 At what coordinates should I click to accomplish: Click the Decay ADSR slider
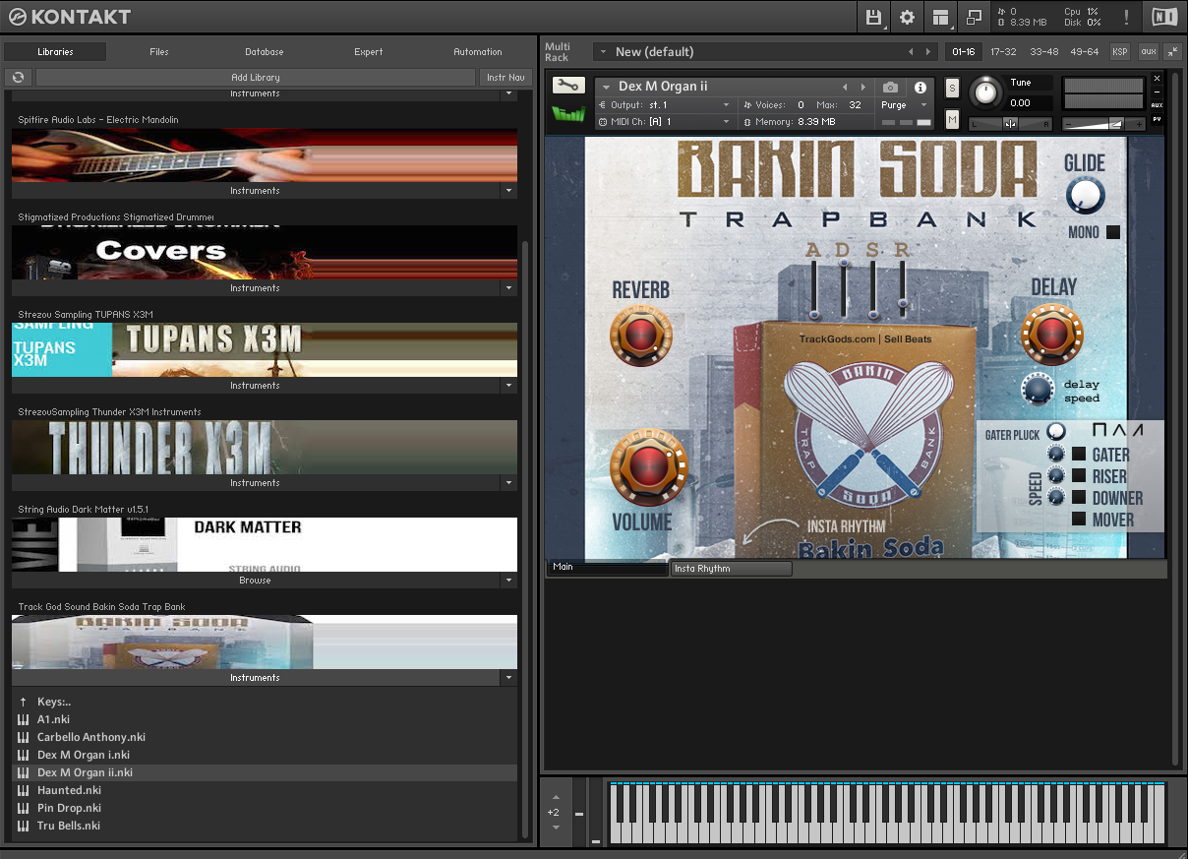[x=844, y=287]
